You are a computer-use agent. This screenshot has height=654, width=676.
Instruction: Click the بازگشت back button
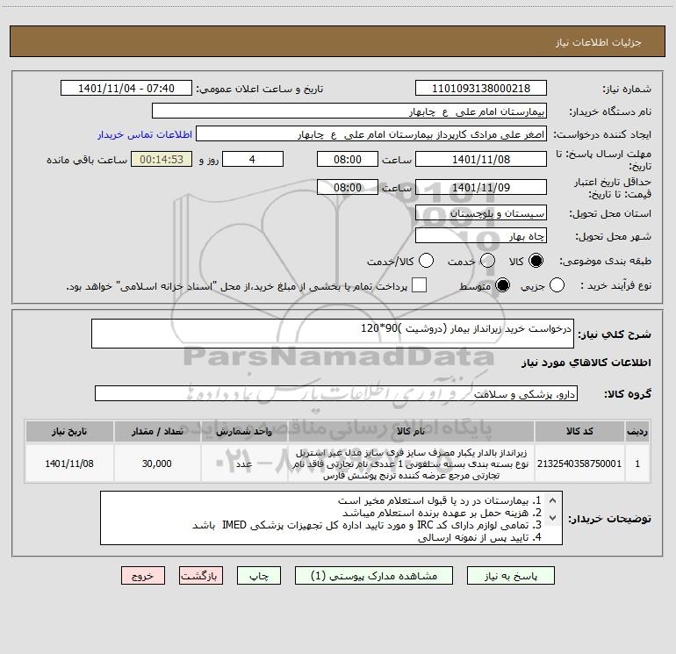click(201, 576)
